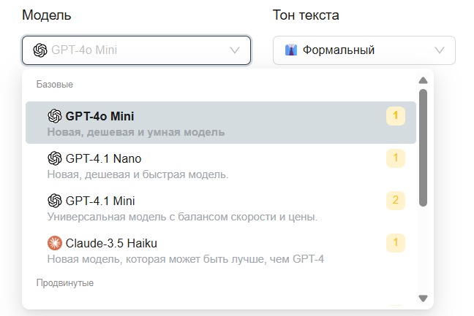Collapse the Модель dropdown via its chevron
Image resolution: width=474 pixels, height=316 pixels.
tap(235, 50)
